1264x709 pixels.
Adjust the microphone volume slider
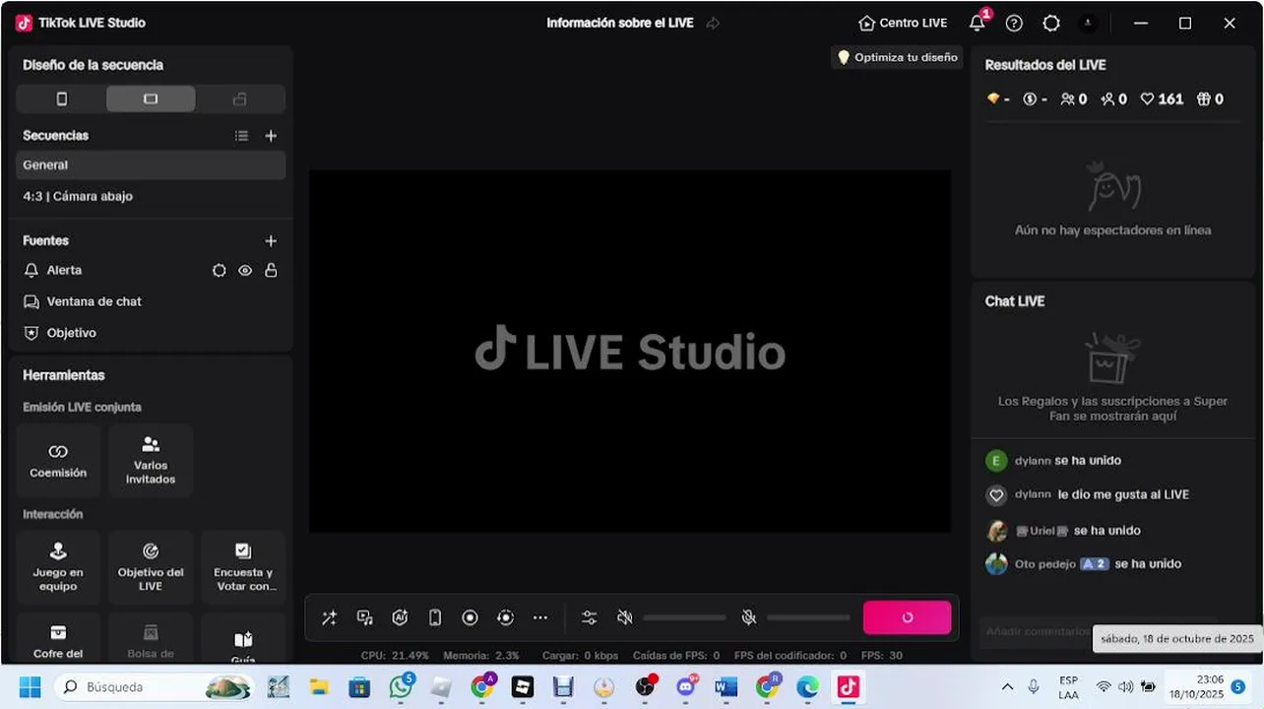[x=808, y=617]
